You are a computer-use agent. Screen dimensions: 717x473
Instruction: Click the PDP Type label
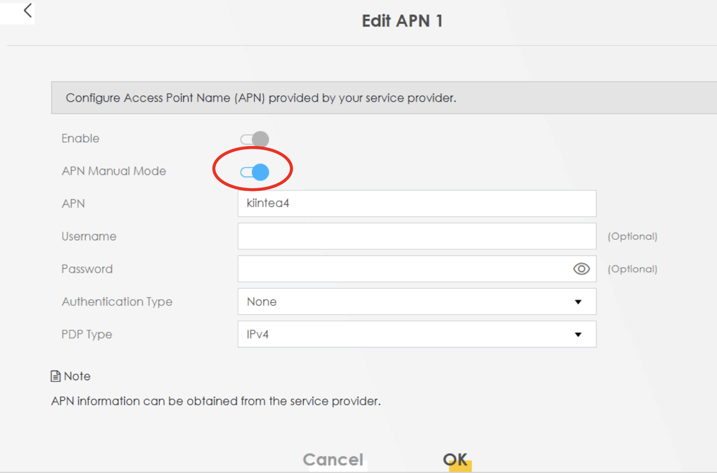pos(87,335)
